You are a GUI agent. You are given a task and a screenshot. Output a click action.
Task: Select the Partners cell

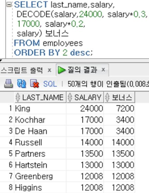pos(40,154)
